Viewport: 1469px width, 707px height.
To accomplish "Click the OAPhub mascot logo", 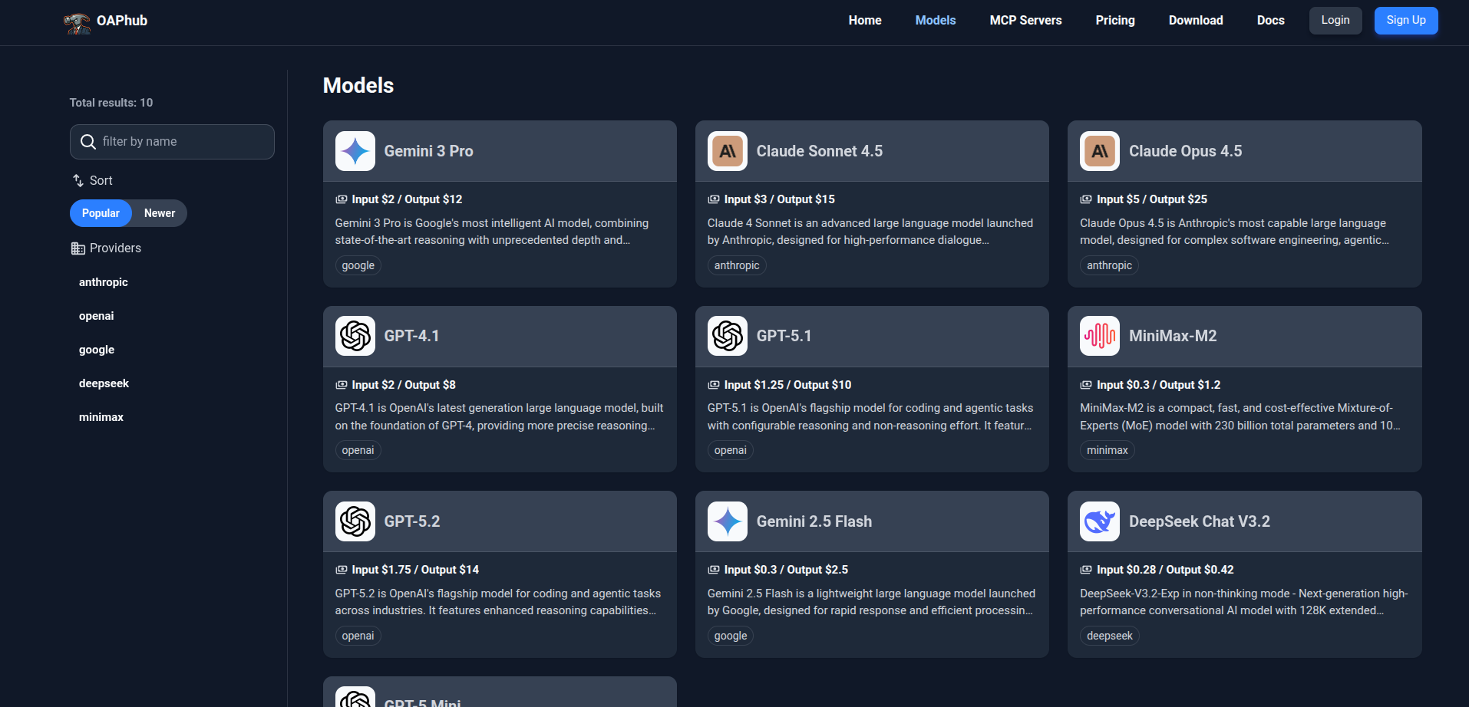I will click(x=77, y=21).
